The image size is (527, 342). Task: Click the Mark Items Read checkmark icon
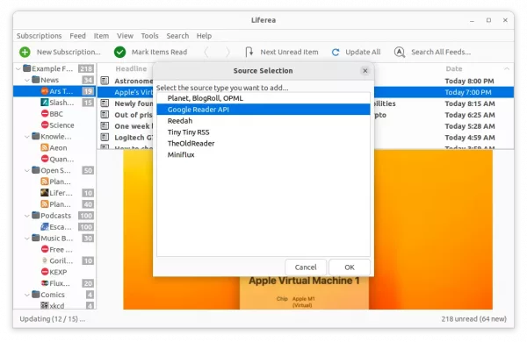click(x=119, y=52)
